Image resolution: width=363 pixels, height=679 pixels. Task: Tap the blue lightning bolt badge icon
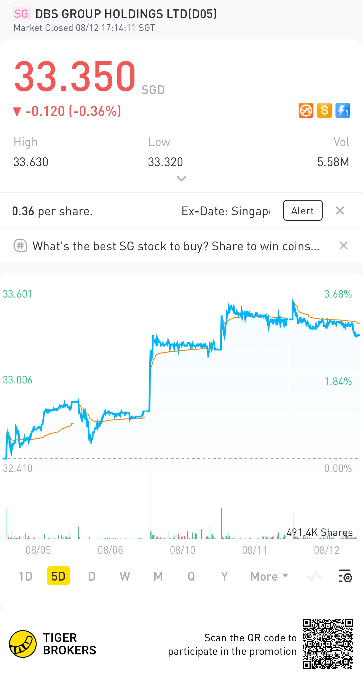tap(343, 110)
